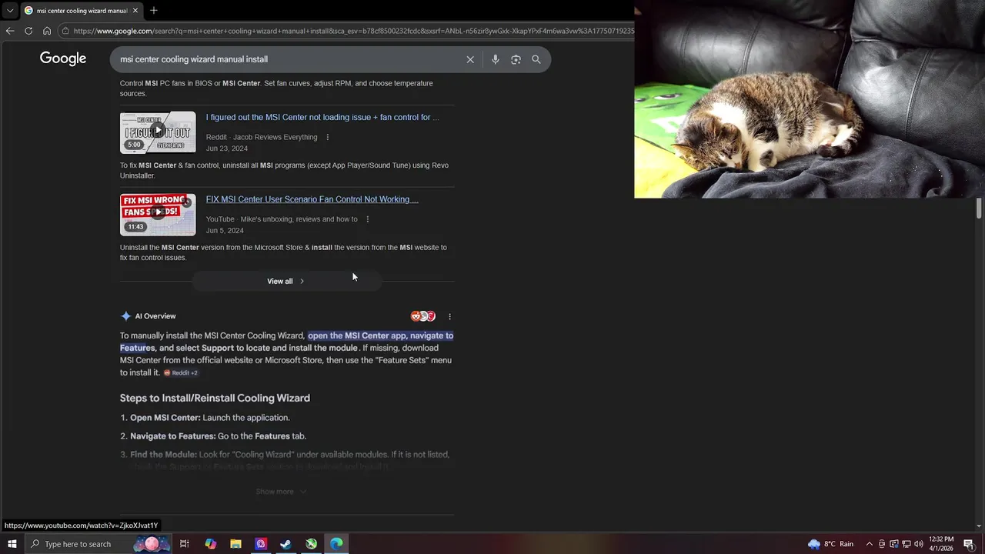Screen dimensions: 985x554
Task: Switch to Microsoft Edge on taskbar
Action: click(336, 544)
